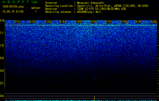Click the 0.8 kHz axis label

(x=2, y=71)
